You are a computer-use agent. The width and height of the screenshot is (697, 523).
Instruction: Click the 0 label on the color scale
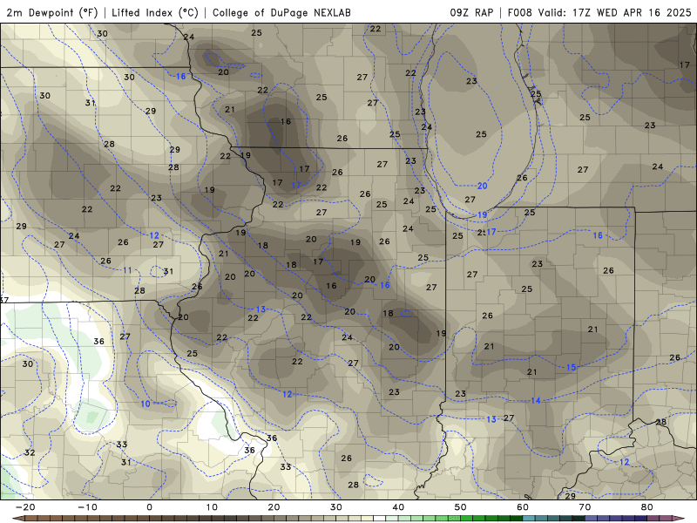(149, 507)
